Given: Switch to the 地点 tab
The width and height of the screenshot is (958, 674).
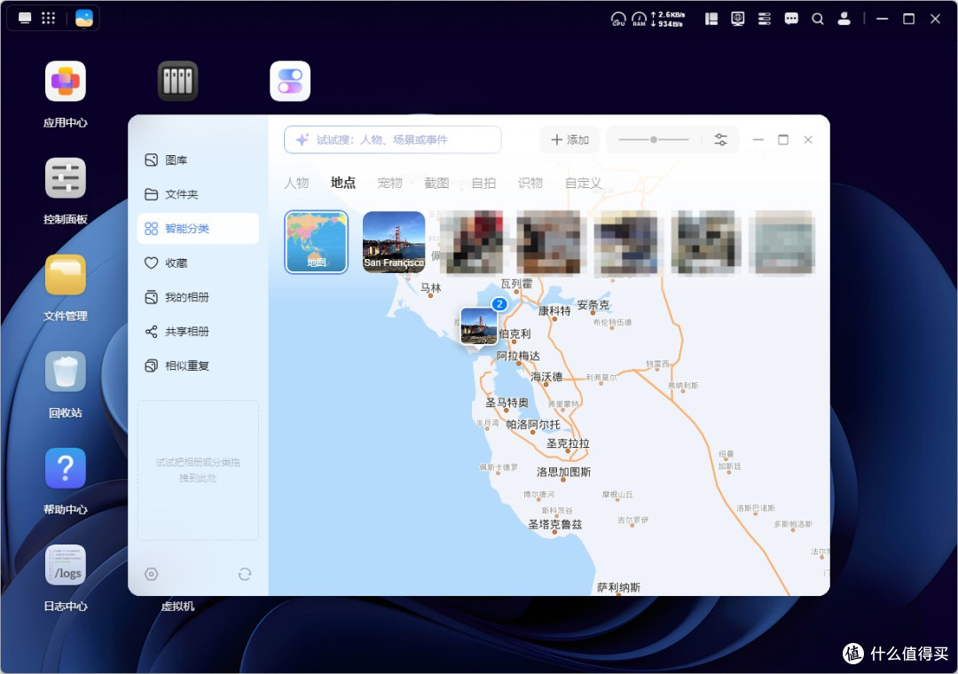Looking at the screenshot, I should (x=343, y=183).
